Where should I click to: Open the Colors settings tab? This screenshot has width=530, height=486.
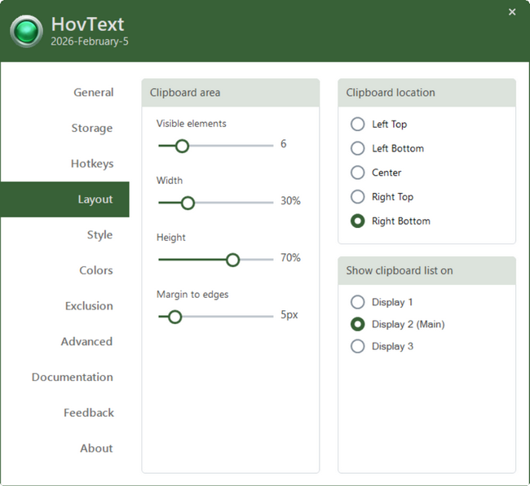[95, 270]
